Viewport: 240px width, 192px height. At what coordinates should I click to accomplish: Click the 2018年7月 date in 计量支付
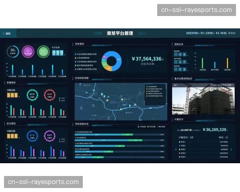tap(186, 130)
